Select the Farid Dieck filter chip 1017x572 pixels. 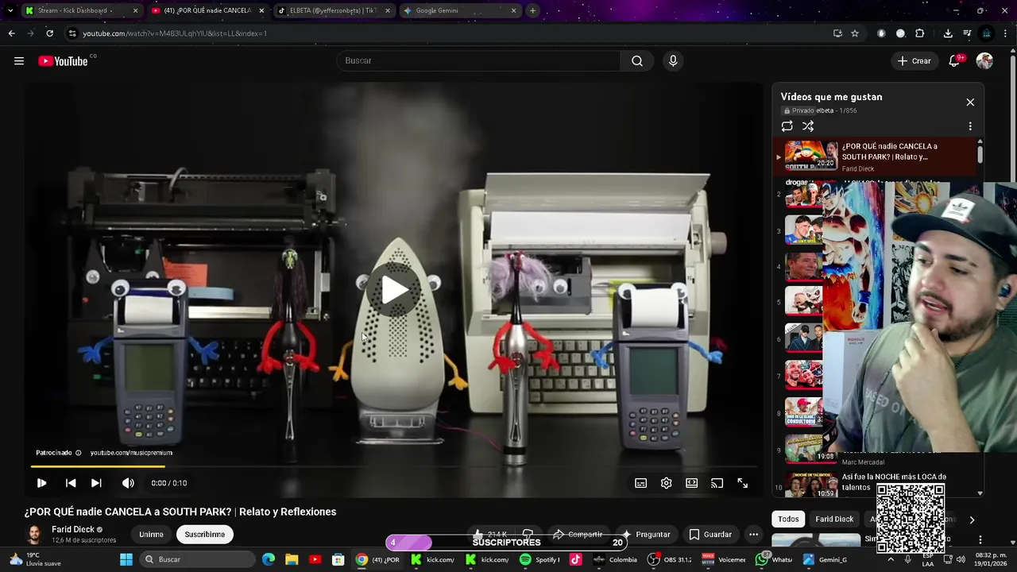[x=834, y=519]
